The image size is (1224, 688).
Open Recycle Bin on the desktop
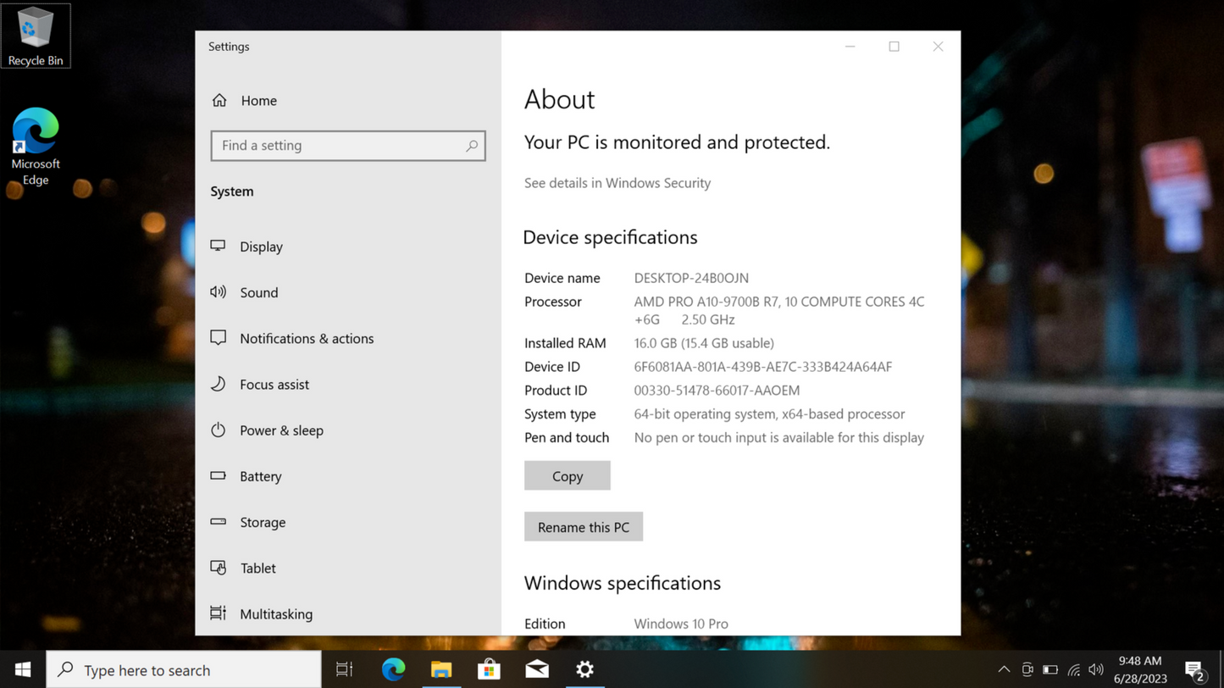pos(36,34)
